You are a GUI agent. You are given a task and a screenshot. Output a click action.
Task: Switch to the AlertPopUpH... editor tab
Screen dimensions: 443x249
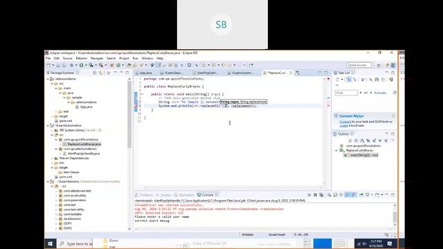coord(206,73)
